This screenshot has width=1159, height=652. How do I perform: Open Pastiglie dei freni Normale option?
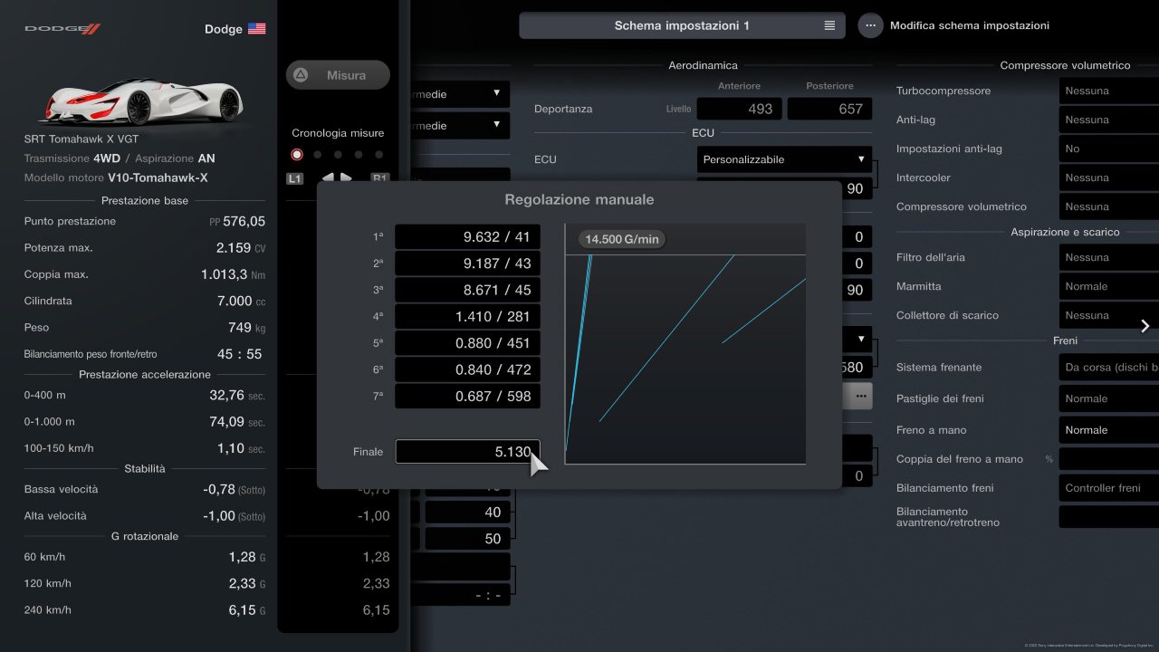(x=1109, y=398)
